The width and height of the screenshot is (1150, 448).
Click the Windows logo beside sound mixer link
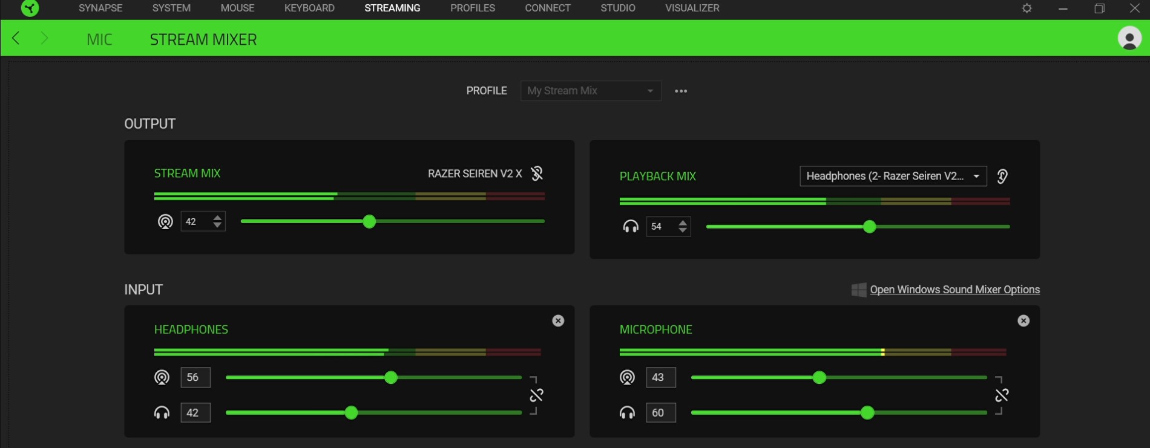(858, 290)
